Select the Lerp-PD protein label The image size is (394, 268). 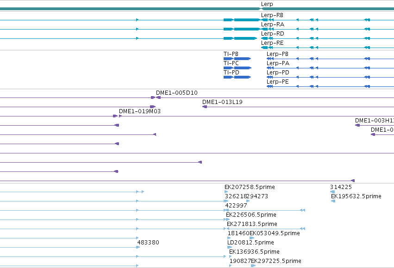278,73
